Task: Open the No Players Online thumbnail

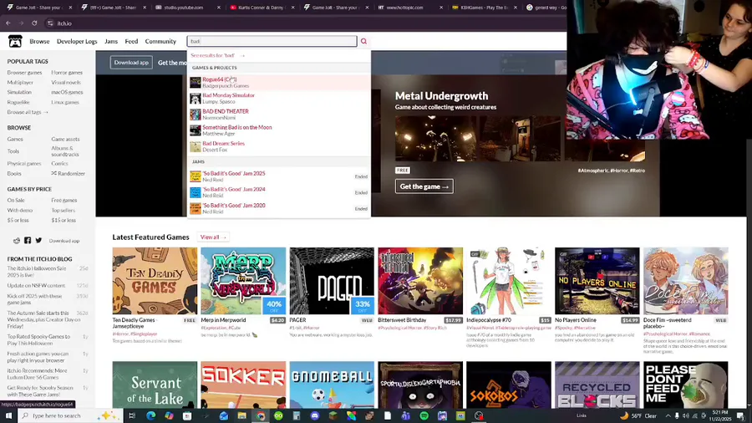Action: coord(597,281)
